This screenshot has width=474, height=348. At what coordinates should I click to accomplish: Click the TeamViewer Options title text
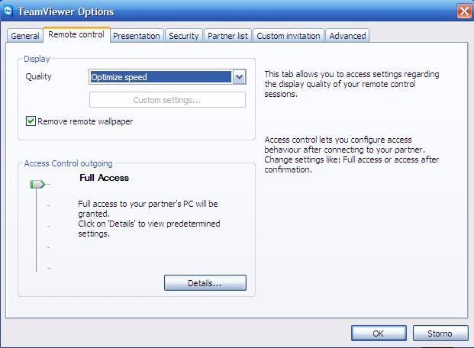click(x=66, y=11)
